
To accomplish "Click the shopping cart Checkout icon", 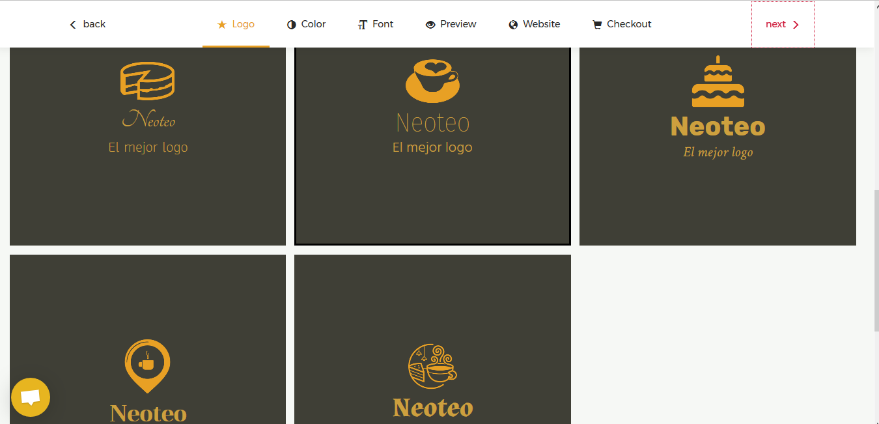I will (x=597, y=25).
